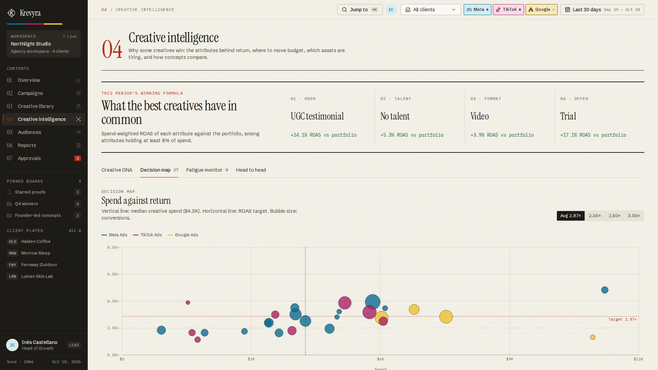Open the All clients dropdown
This screenshot has width=658, height=370.
coord(431,10)
